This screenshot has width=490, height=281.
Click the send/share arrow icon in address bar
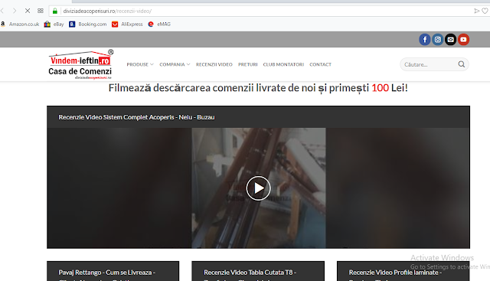tap(476, 11)
